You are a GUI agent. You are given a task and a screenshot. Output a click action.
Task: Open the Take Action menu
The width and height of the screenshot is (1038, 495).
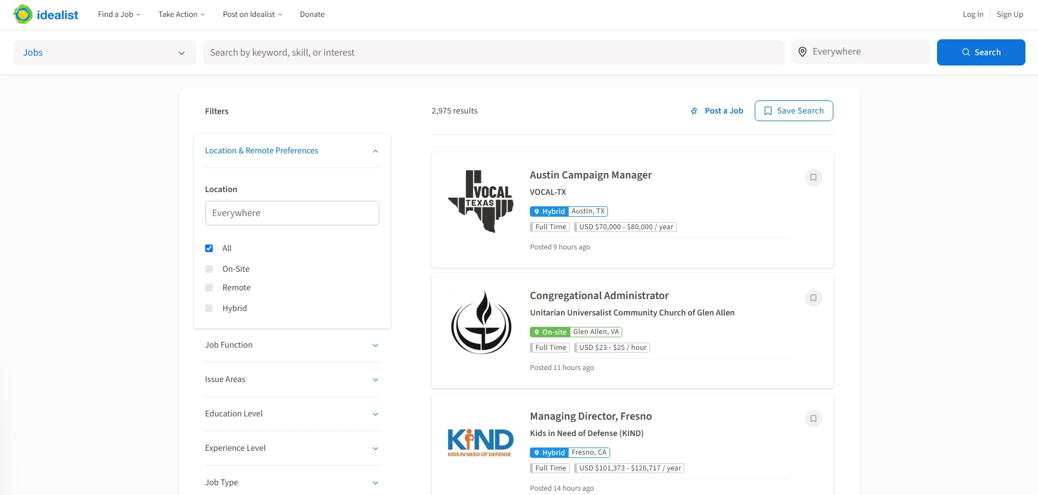[x=182, y=14]
